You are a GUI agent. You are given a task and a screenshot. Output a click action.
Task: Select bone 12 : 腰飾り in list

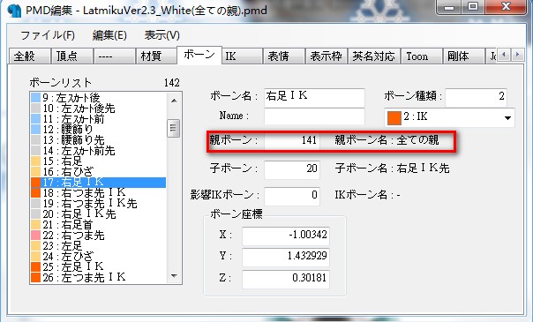click(x=99, y=130)
